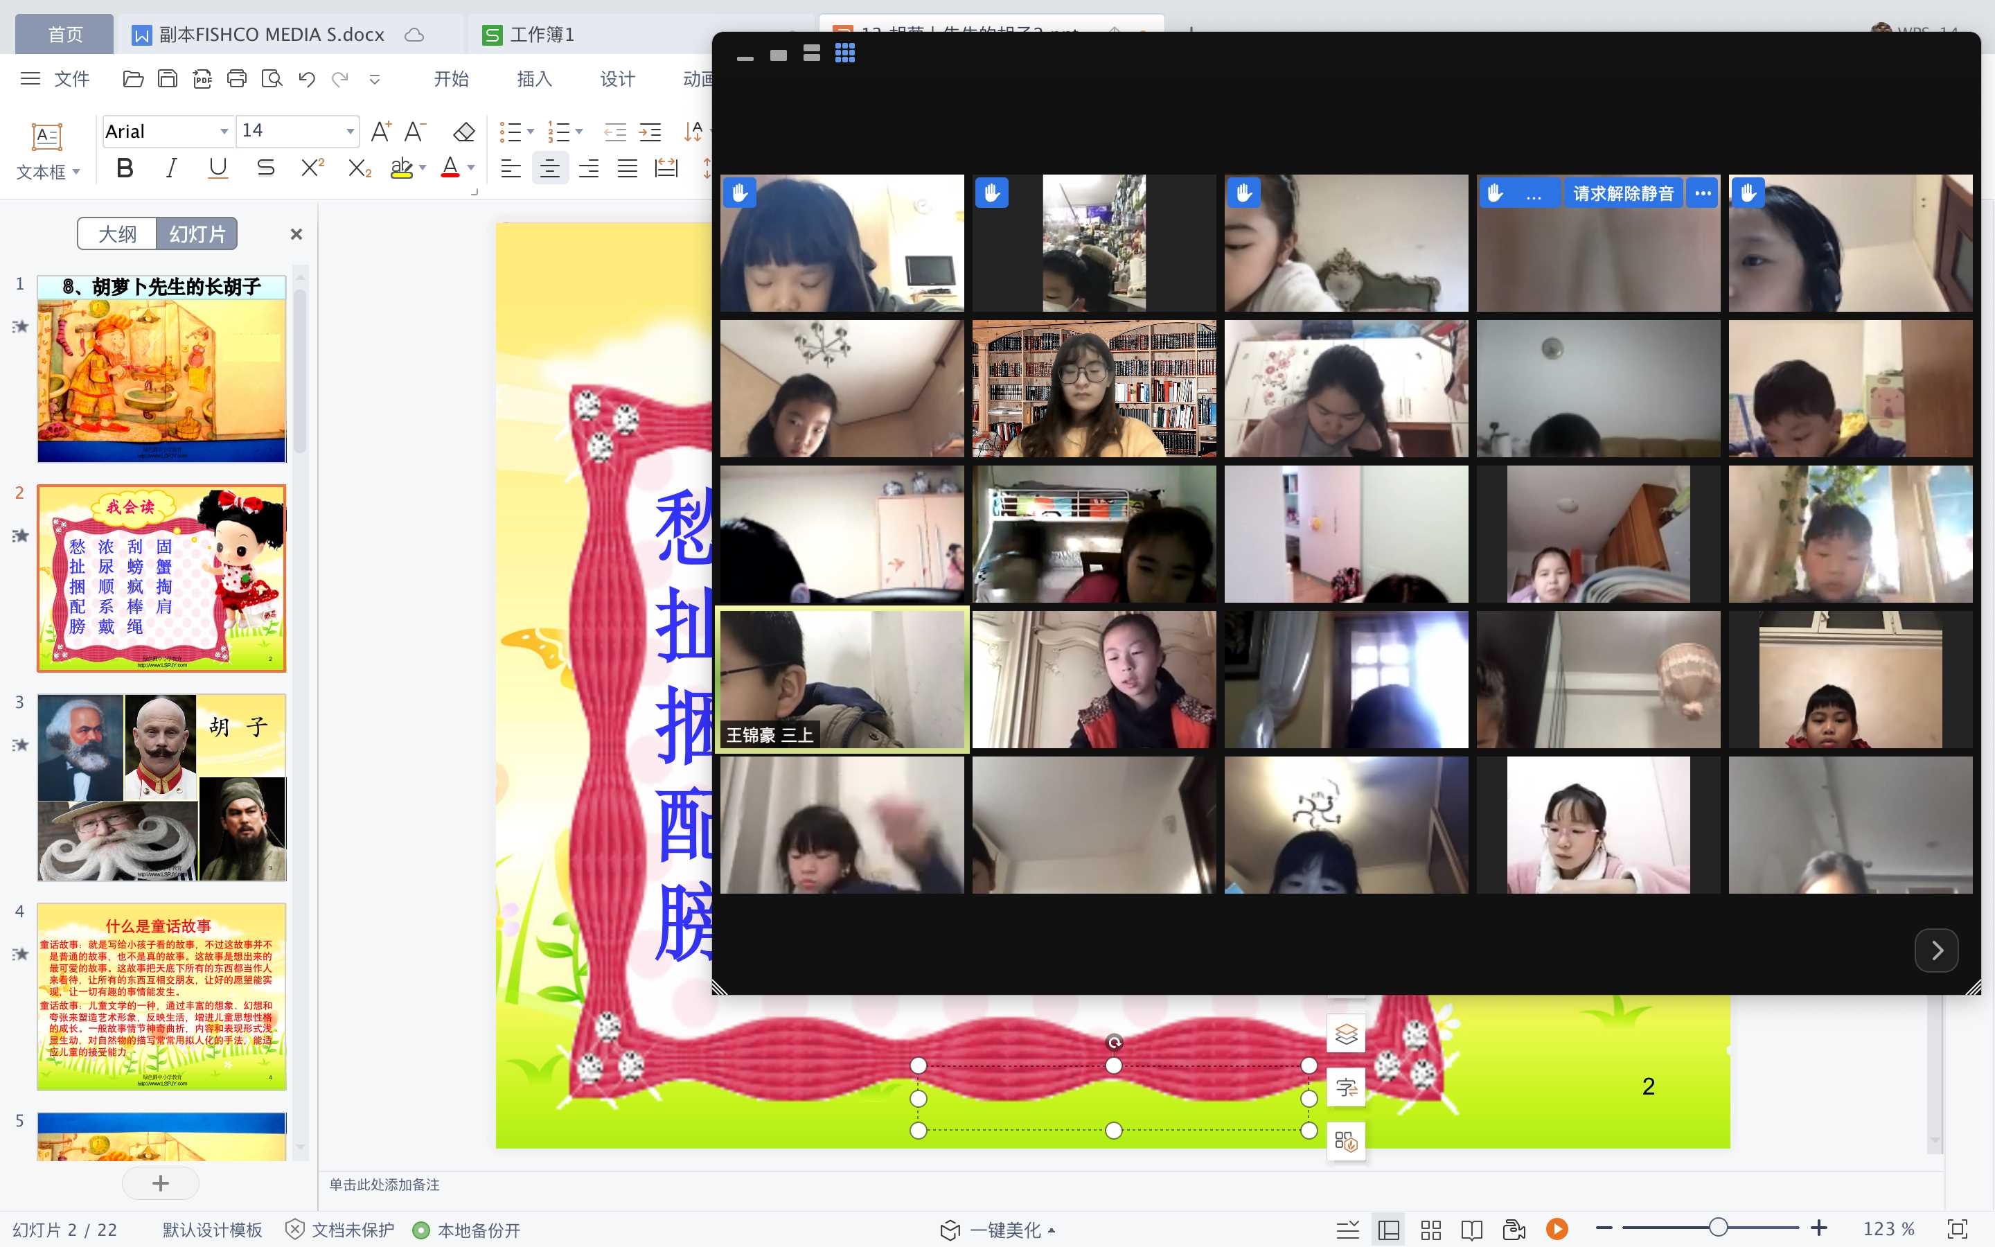This screenshot has width=1995, height=1247.
Task: Click request unmute button on participant
Action: click(x=1623, y=193)
